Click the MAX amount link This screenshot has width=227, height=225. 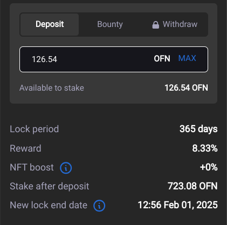point(187,58)
